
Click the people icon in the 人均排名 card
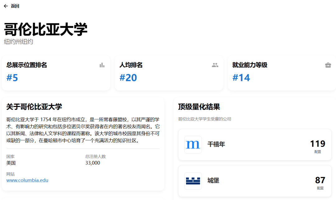click(215, 65)
